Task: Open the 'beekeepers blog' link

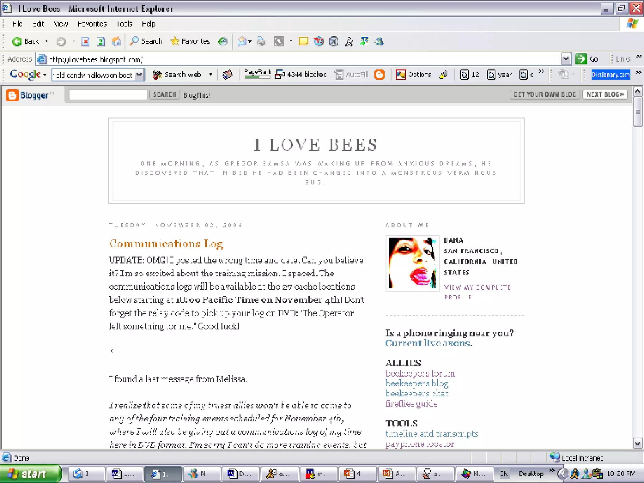Action: click(x=417, y=383)
